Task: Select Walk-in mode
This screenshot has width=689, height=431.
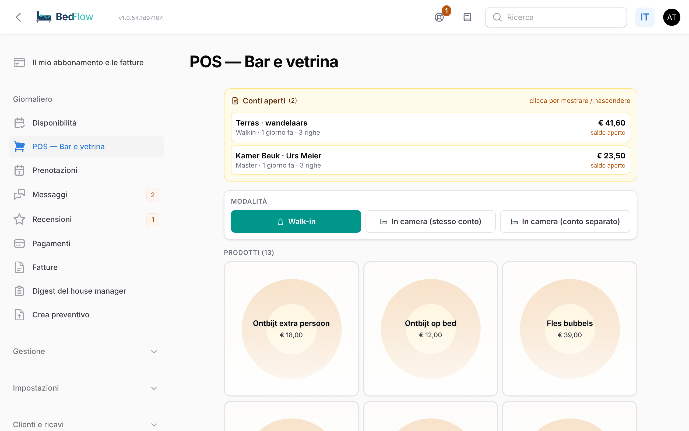Action: click(x=296, y=221)
